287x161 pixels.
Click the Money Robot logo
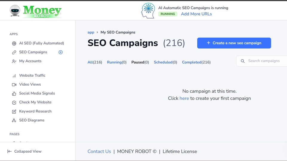42,12
